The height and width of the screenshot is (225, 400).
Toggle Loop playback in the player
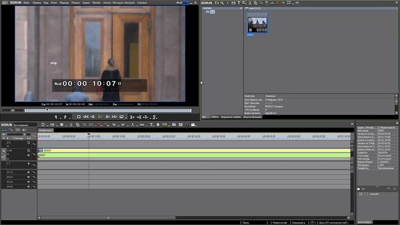[x=121, y=117]
